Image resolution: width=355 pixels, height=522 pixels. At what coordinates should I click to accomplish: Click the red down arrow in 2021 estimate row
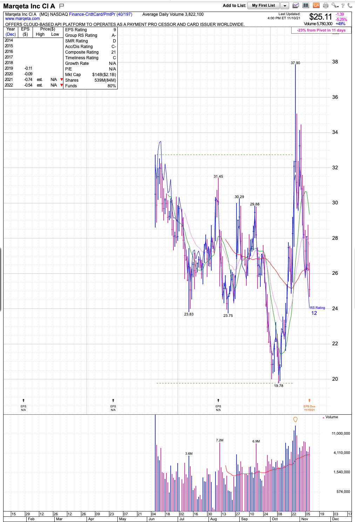click(62, 80)
